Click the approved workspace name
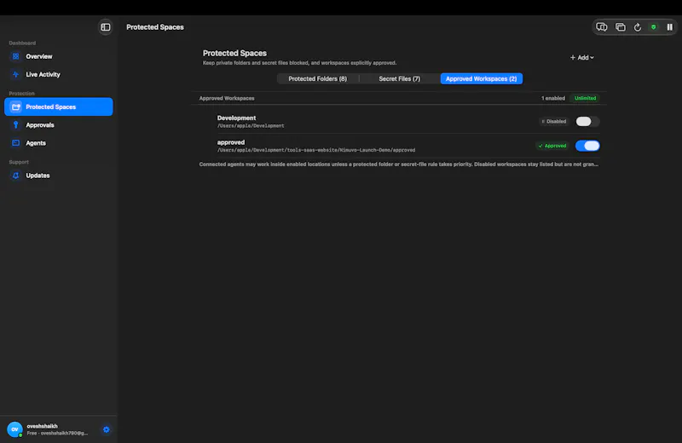 coord(230,142)
